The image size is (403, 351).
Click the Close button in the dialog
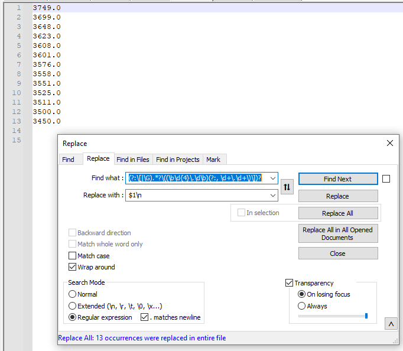(338, 253)
